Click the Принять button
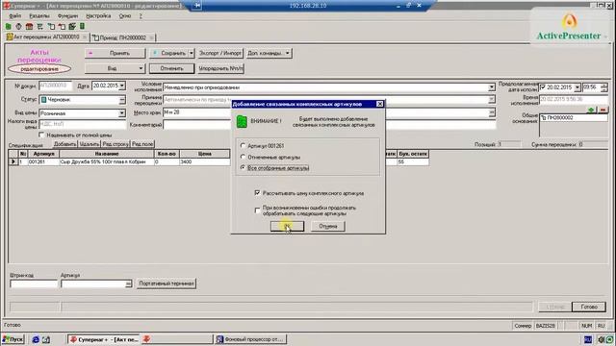616x346 pixels. point(115,53)
